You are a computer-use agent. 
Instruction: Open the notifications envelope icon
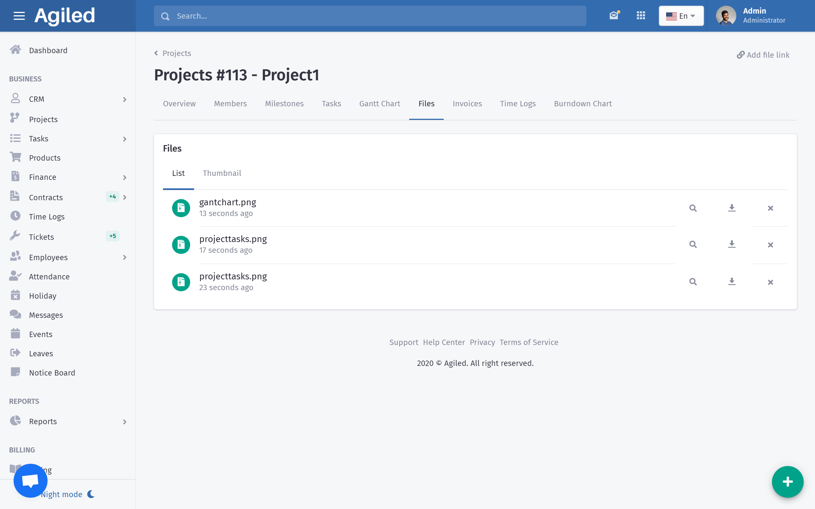click(614, 16)
